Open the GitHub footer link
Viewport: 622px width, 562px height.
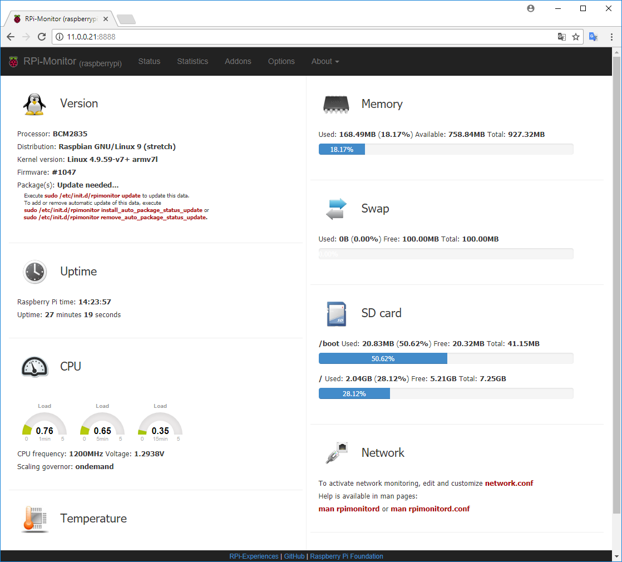tap(294, 556)
